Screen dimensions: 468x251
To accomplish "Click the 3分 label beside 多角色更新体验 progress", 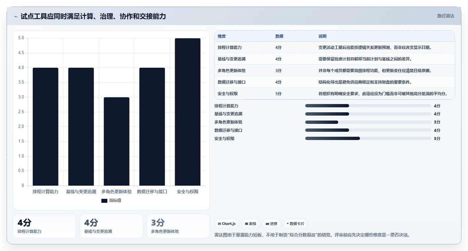I will (437, 122).
